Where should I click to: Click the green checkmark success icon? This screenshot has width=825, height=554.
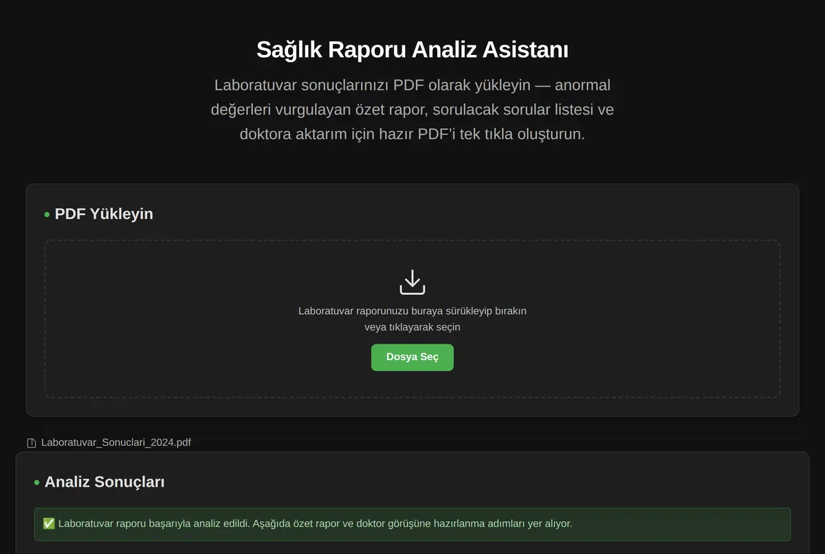coord(49,524)
